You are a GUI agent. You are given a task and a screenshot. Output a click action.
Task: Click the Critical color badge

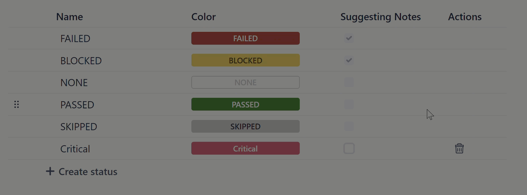click(245, 148)
